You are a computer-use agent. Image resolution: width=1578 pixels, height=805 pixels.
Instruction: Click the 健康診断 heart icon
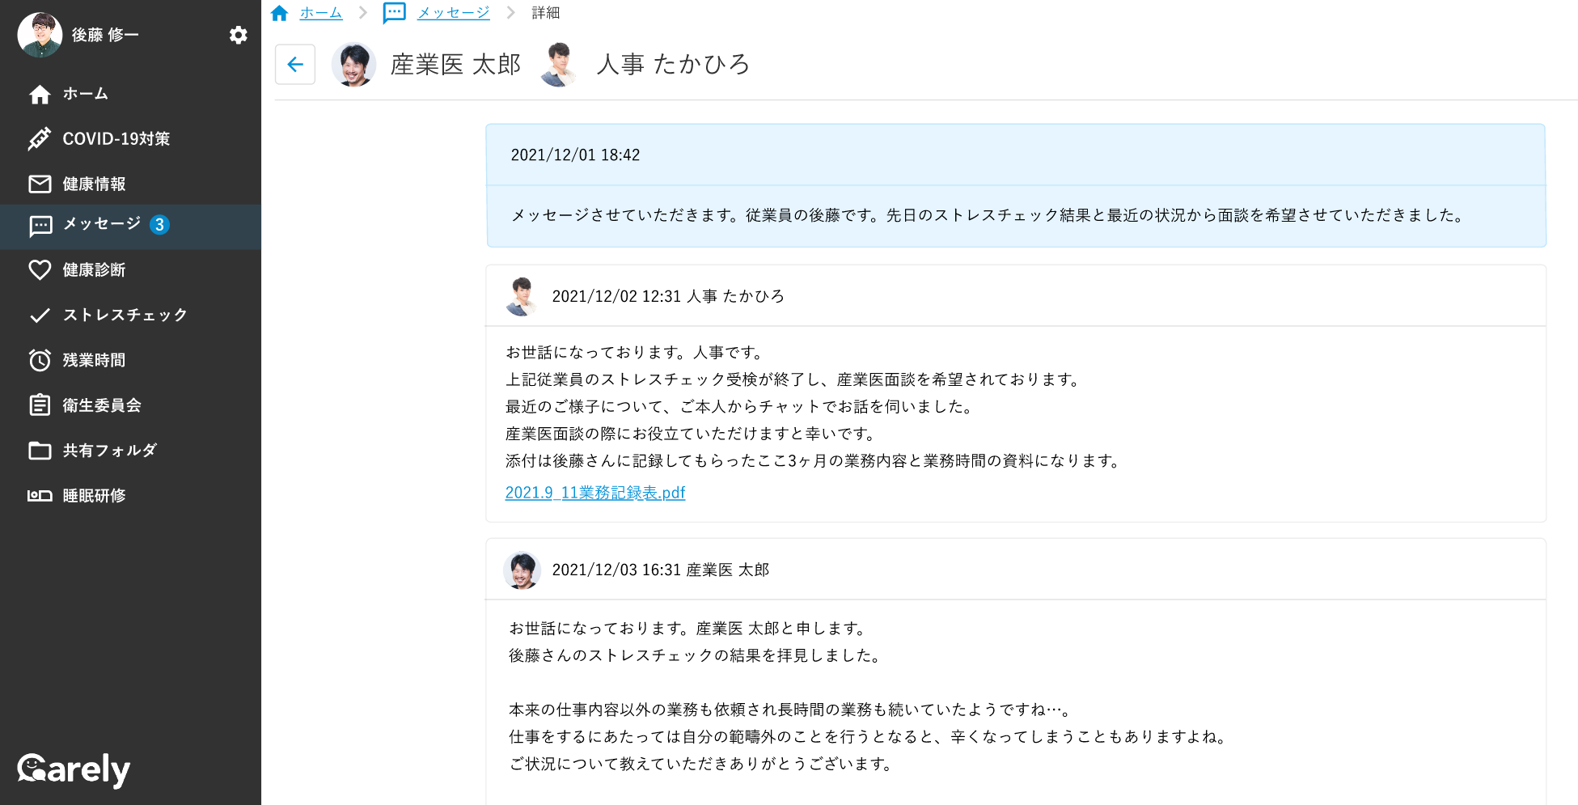[40, 270]
